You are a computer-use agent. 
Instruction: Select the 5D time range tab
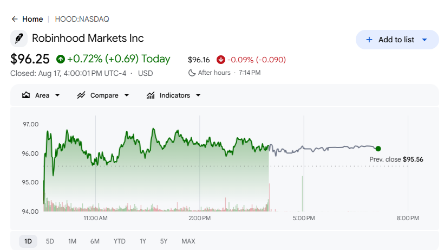50,241
